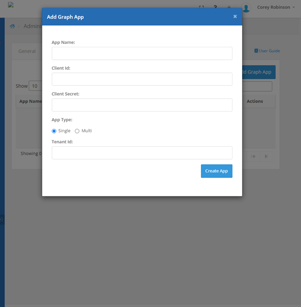
Task: Click the User Guide book icon
Action: 256,51
